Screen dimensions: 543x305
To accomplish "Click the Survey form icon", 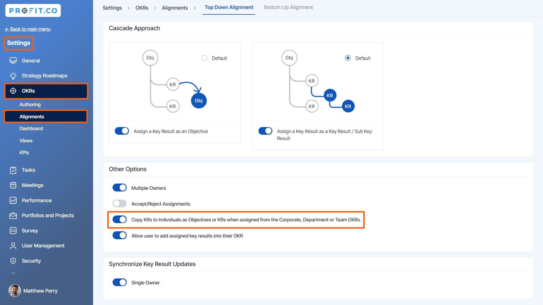I will point(13,231).
